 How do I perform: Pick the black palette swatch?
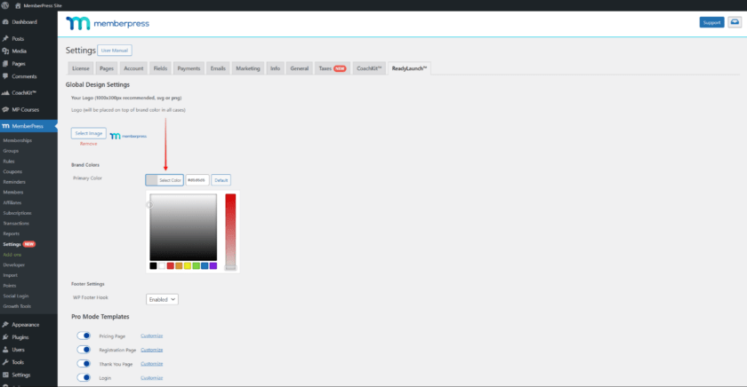coord(153,265)
